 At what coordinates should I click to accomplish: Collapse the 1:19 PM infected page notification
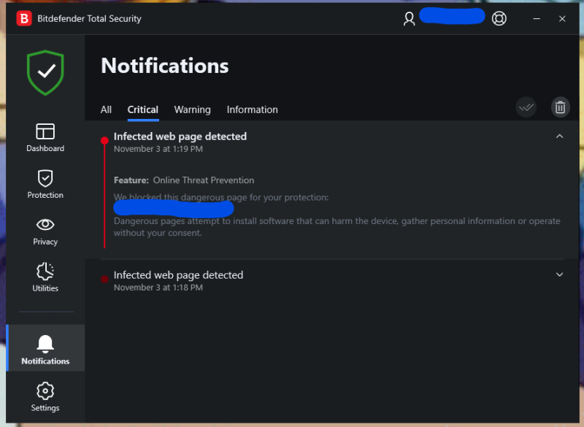click(x=559, y=136)
